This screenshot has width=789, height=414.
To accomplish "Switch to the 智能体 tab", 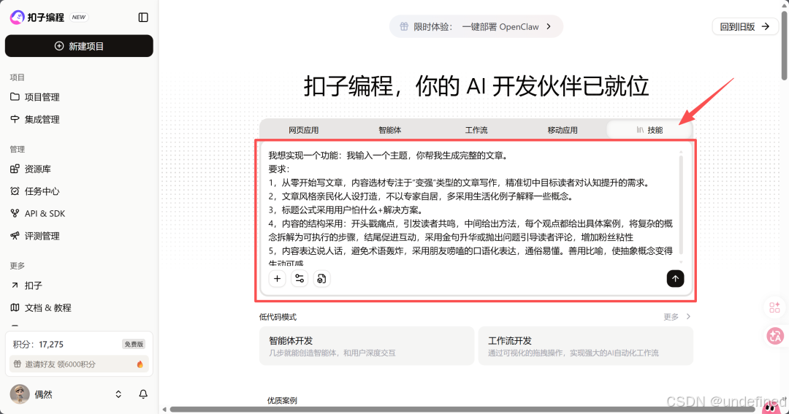I will point(390,130).
